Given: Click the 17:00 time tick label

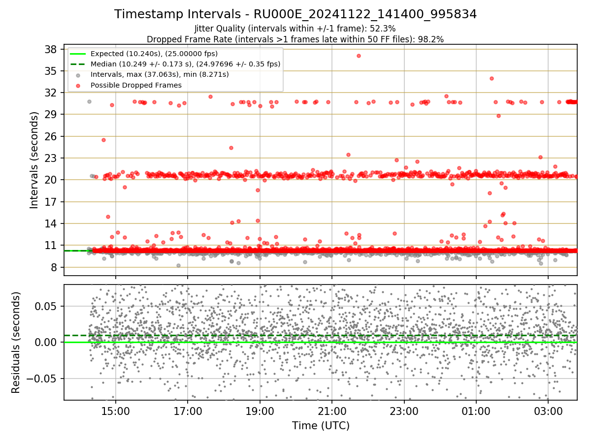Looking at the screenshot, I should [x=188, y=411].
